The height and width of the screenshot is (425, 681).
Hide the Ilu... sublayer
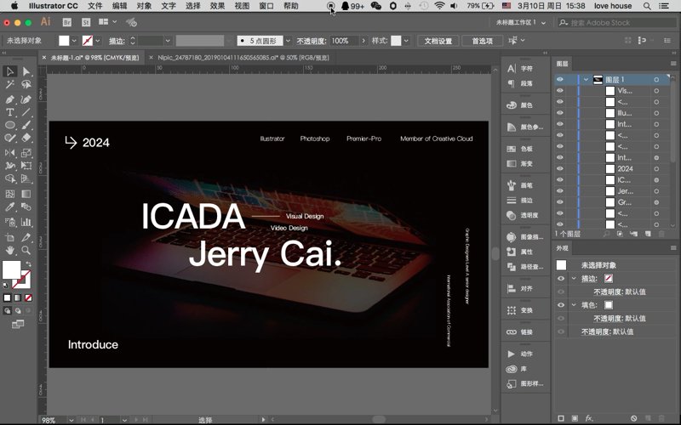pos(560,113)
